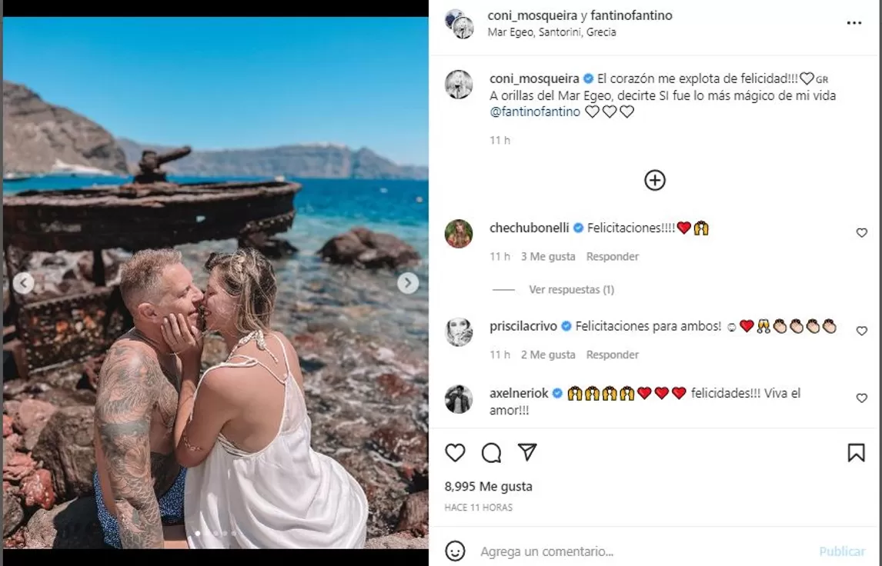882x566 pixels.
Task: Like chechubonelli's comment
Action: pyautogui.click(x=861, y=233)
